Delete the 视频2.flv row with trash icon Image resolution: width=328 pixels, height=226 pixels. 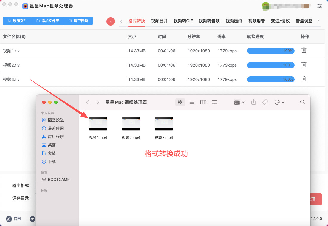pos(304,65)
